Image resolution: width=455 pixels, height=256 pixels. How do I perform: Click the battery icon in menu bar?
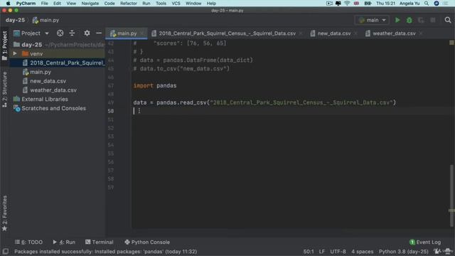(368, 4)
